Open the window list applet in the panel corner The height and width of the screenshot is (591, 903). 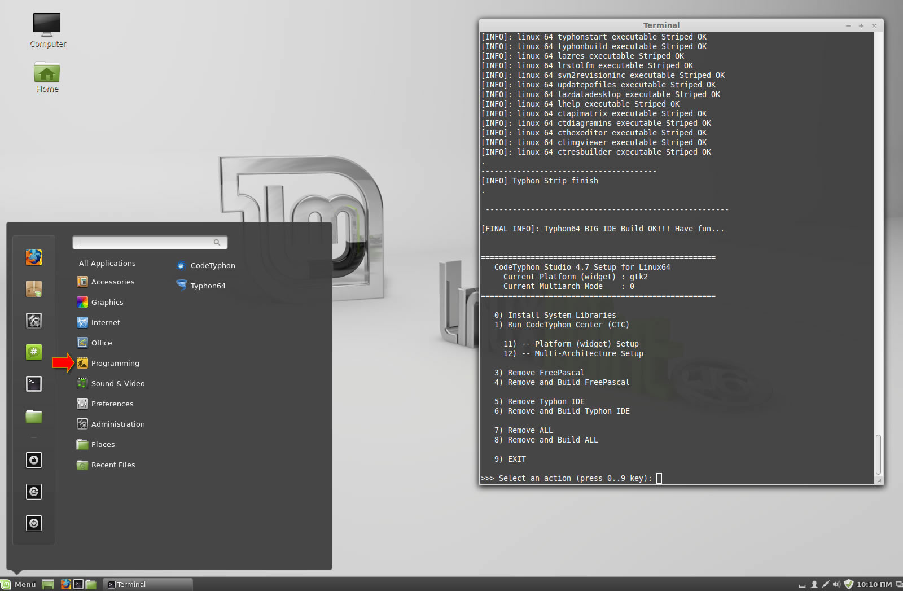pos(899,584)
